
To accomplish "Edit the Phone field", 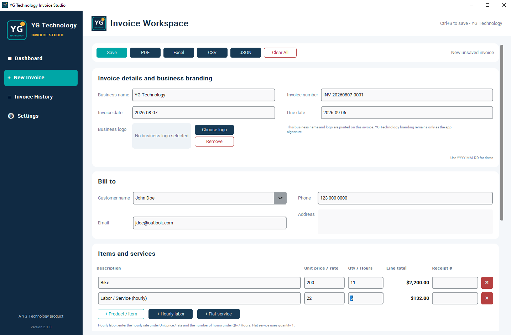I will click(x=405, y=198).
